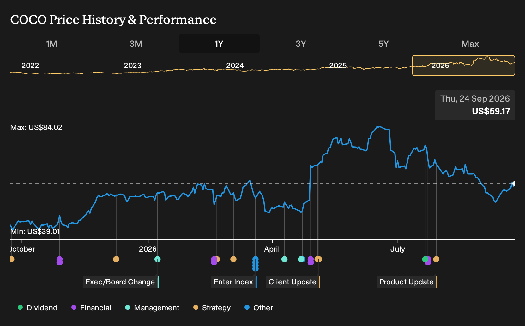Select the orange Strategy marker above Product Update

(x=436, y=259)
